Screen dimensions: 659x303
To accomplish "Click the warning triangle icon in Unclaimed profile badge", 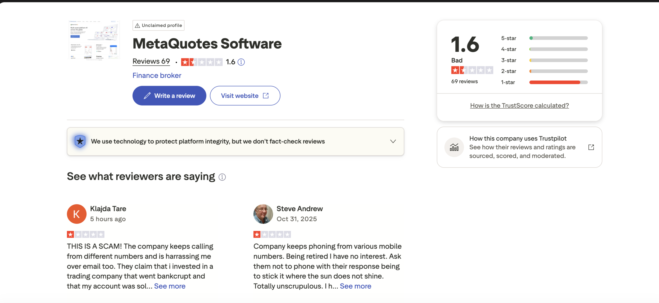I will 137,25.
